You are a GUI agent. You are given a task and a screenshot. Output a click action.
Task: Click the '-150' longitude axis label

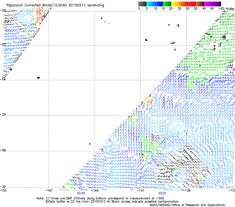click(x=3, y=190)
